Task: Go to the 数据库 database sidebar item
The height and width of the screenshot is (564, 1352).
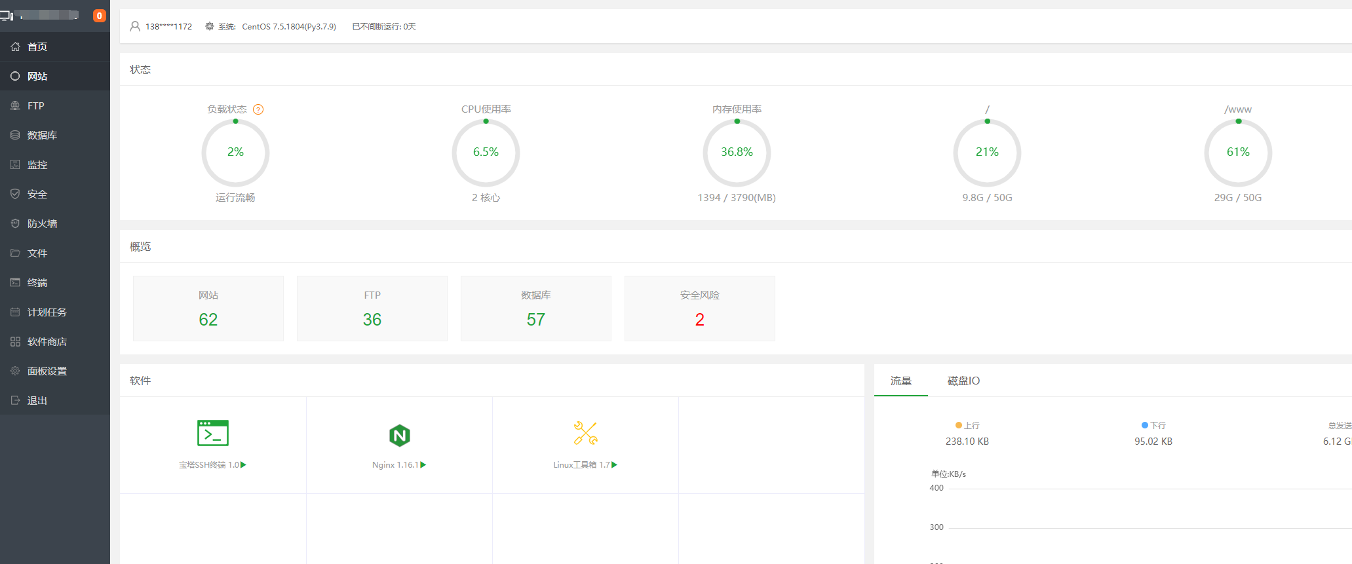Action: click(42, 135)
